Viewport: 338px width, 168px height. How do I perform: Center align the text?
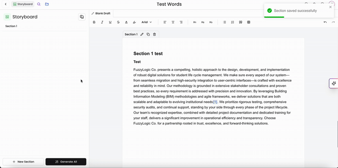click(x=173, y=22)
